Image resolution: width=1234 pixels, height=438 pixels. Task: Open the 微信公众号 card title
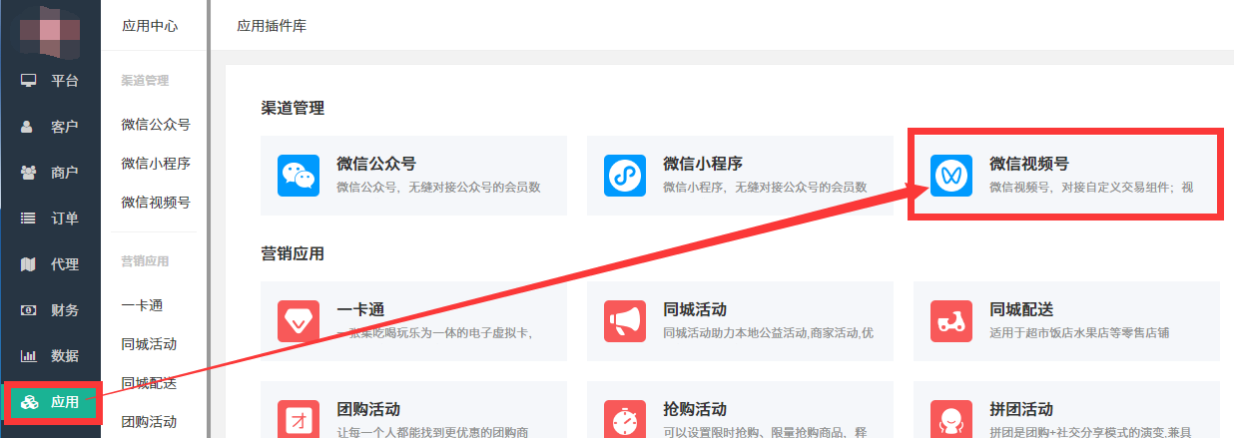tap(376, 164)
